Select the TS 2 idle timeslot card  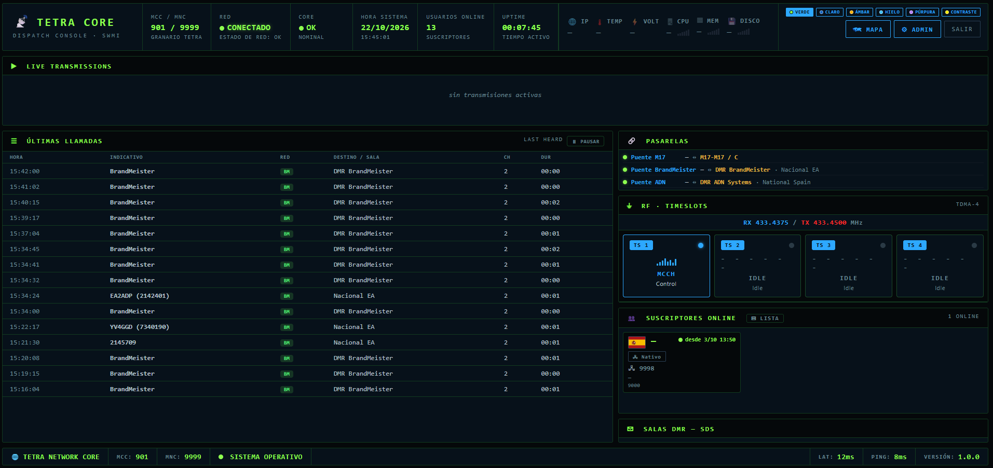(757, 266)
